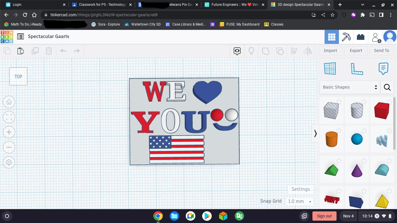Click the Undo arrow

point(63,51)
